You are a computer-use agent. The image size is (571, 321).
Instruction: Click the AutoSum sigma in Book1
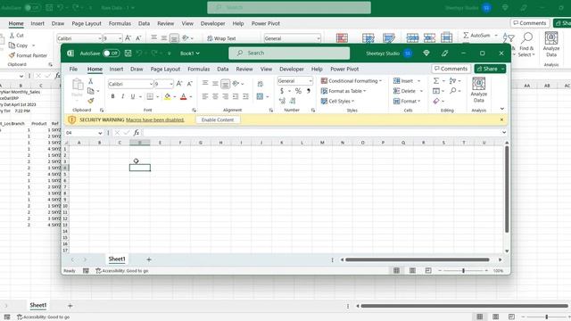click(x=436, y=81)
